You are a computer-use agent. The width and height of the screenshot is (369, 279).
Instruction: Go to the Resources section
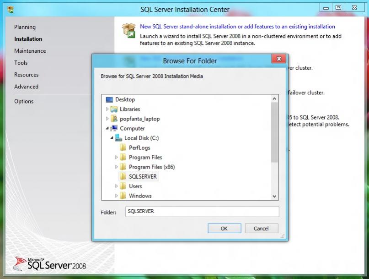tap(27, 75)
